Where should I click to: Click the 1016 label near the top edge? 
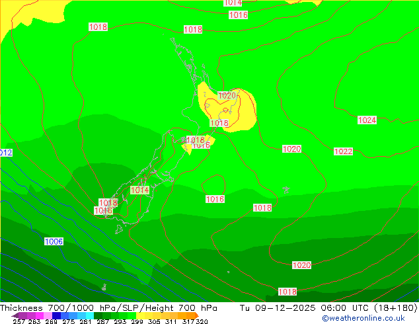pos(238,15)
